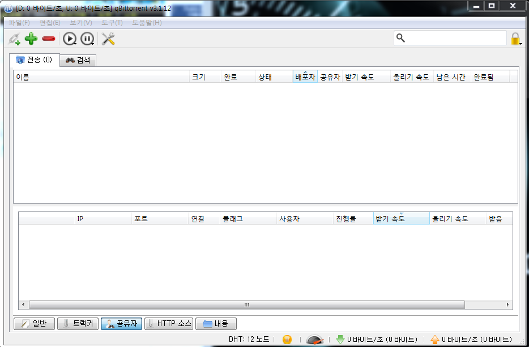Maximize the qBittorrent window
Viewport: 529px width, 347px height.
pos(492,6)
